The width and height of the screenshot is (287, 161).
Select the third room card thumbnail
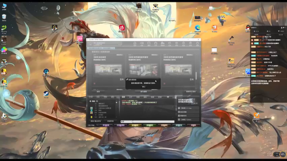178,69
